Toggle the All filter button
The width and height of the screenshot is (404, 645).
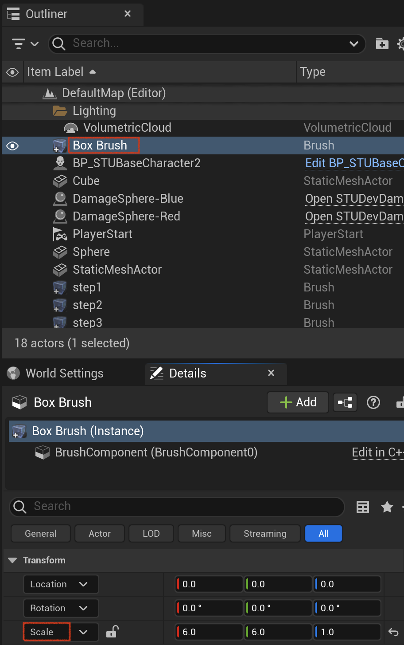coord(324,534)
